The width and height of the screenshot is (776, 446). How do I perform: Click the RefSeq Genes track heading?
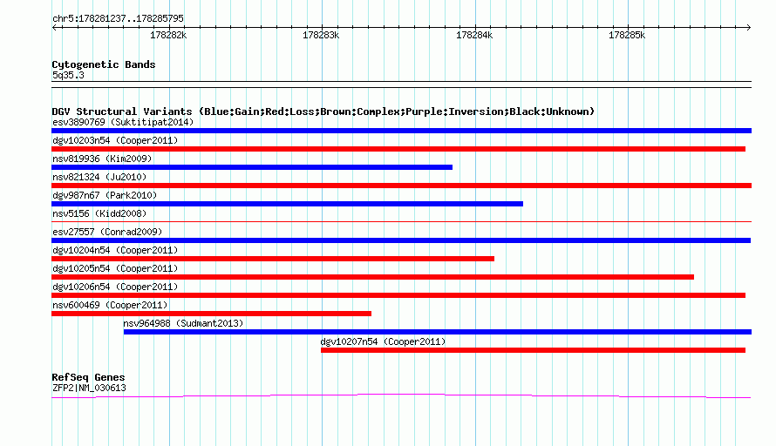[x=88, y=377]
